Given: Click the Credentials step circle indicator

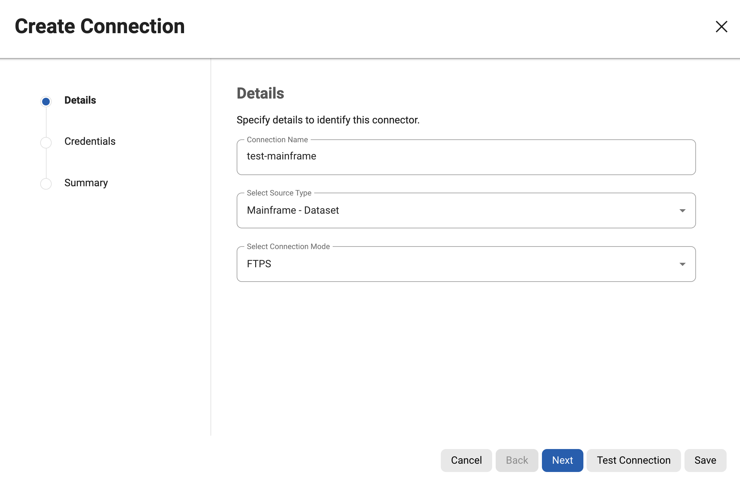Looking at the screenshot, I should click(46, 143).
